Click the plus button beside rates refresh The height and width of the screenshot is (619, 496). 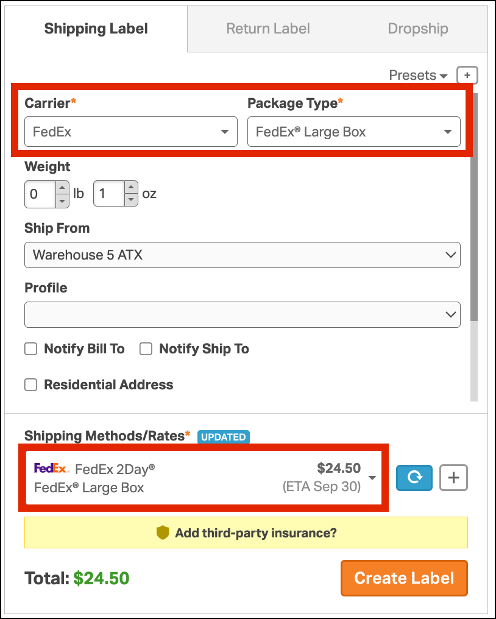(x=453, y=478)
